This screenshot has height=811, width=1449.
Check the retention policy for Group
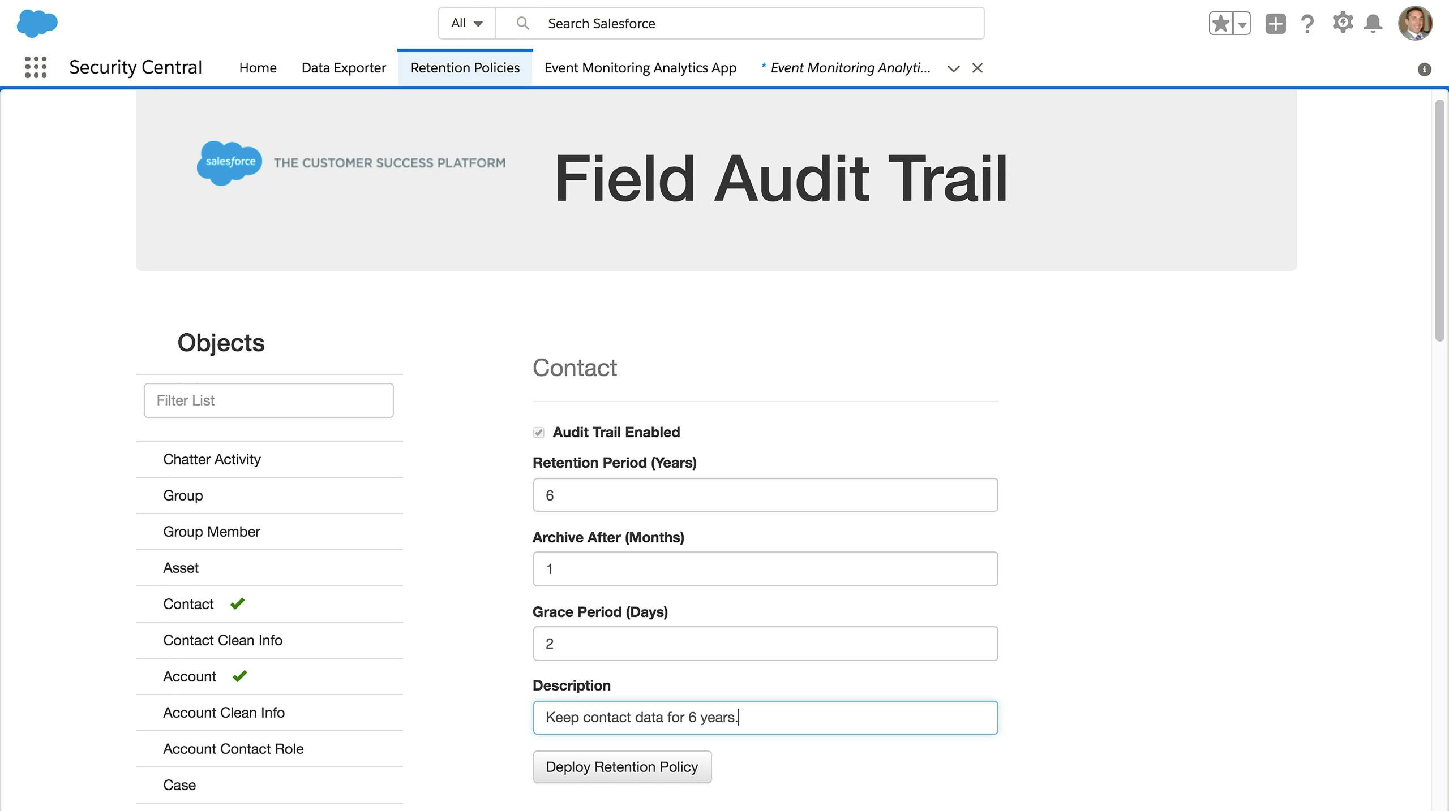click(x=182, y=494)
